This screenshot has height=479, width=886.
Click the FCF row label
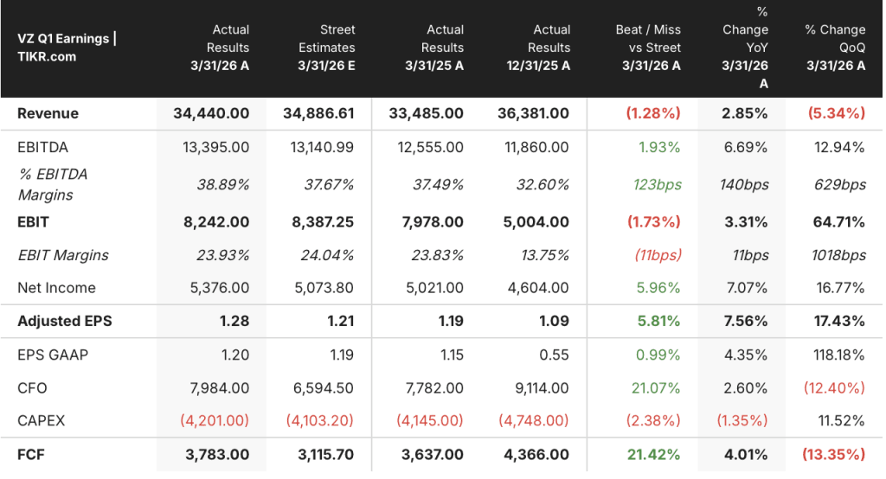click(x=31, y=455)
